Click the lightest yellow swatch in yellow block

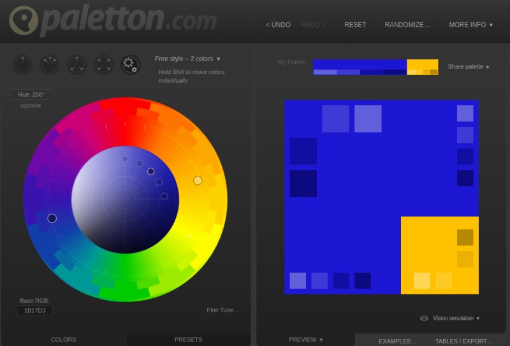tap(422, 280)
